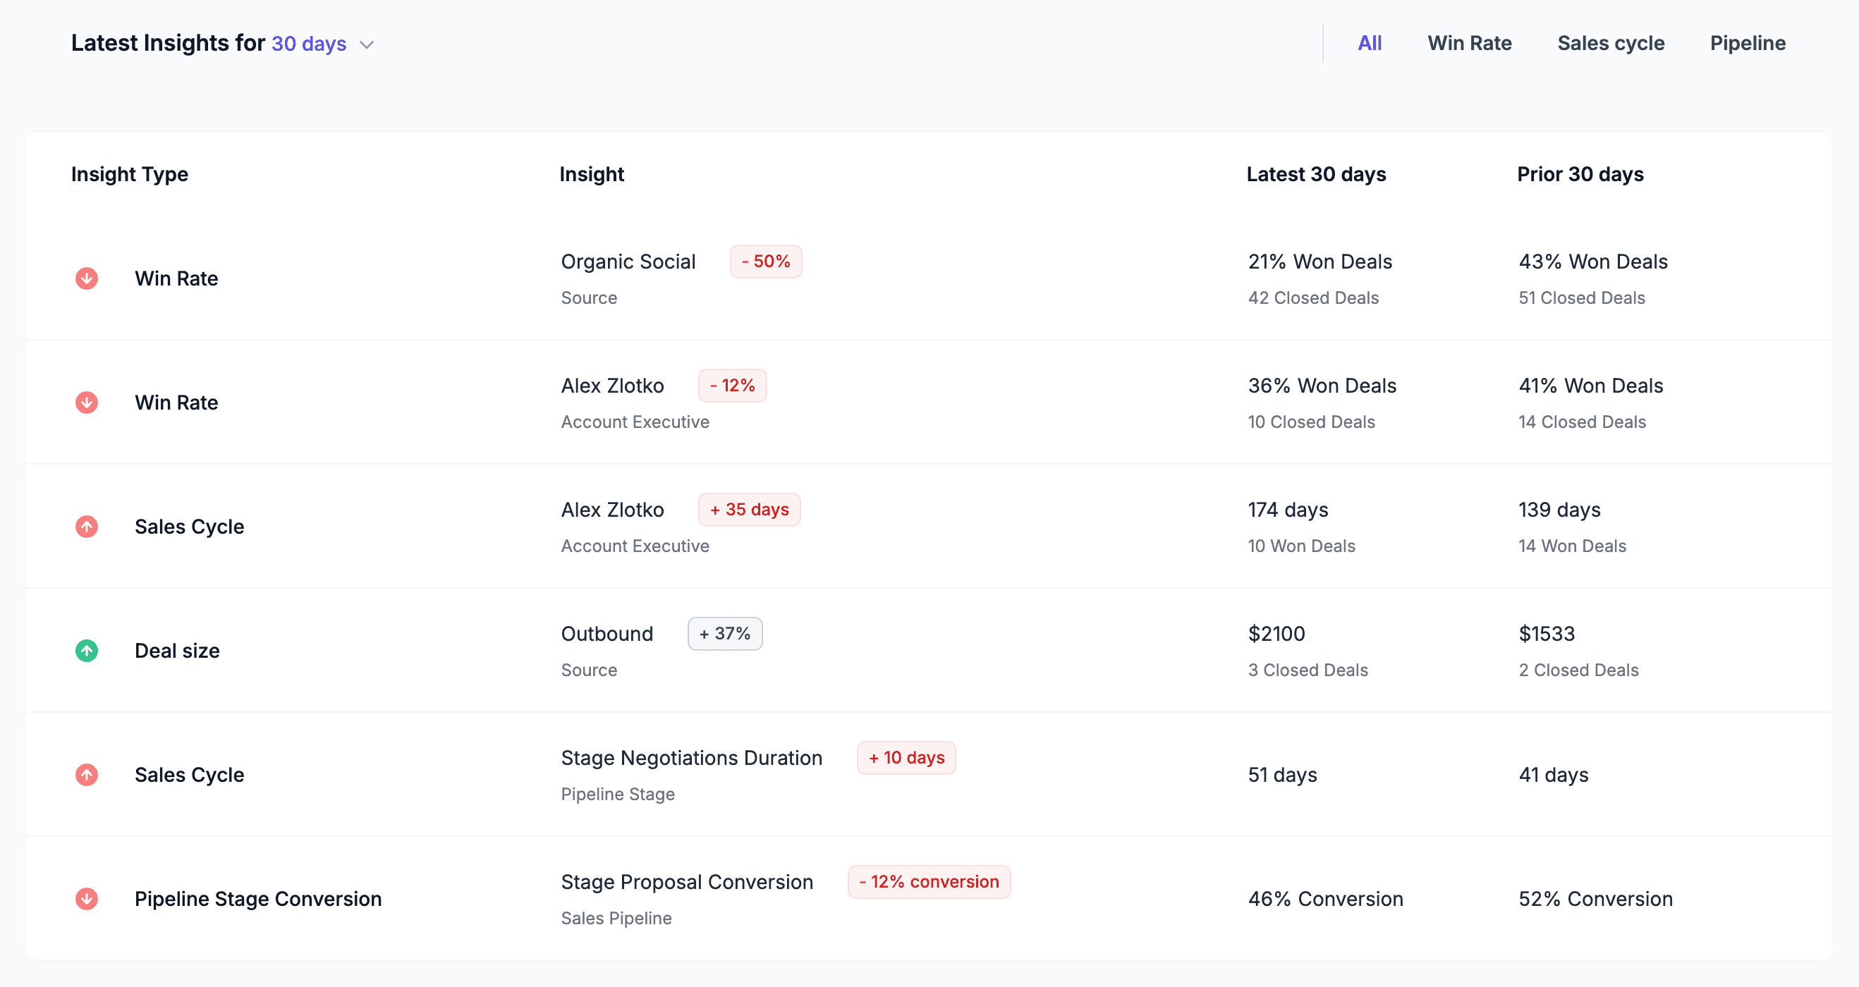
Task: Click the green up arrow for Deal size
Action: tap(87, 651)
